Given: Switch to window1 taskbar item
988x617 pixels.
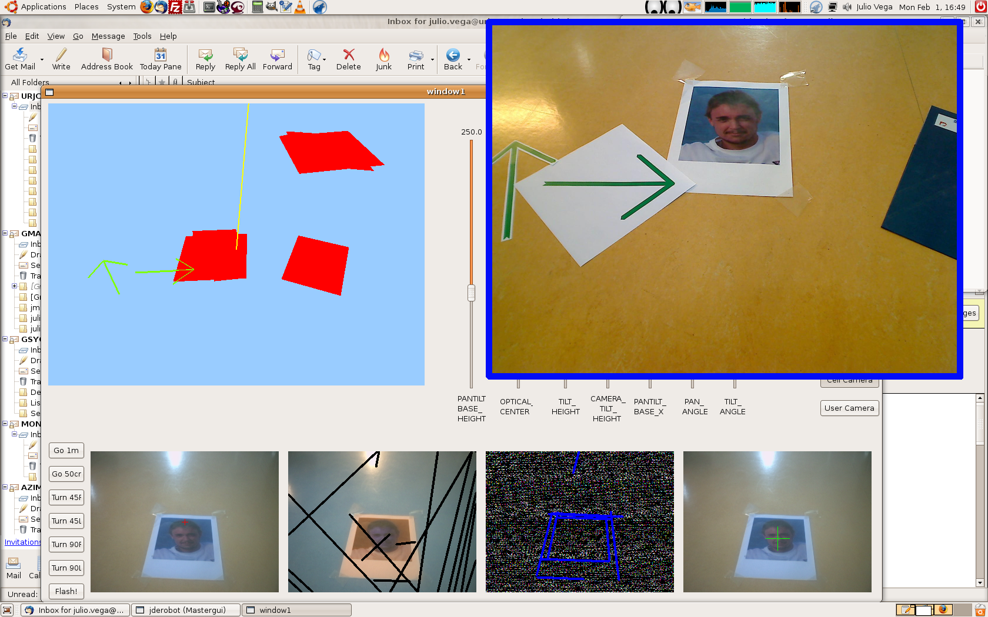Looking at the screenshot, I should [x=297, y=610].
